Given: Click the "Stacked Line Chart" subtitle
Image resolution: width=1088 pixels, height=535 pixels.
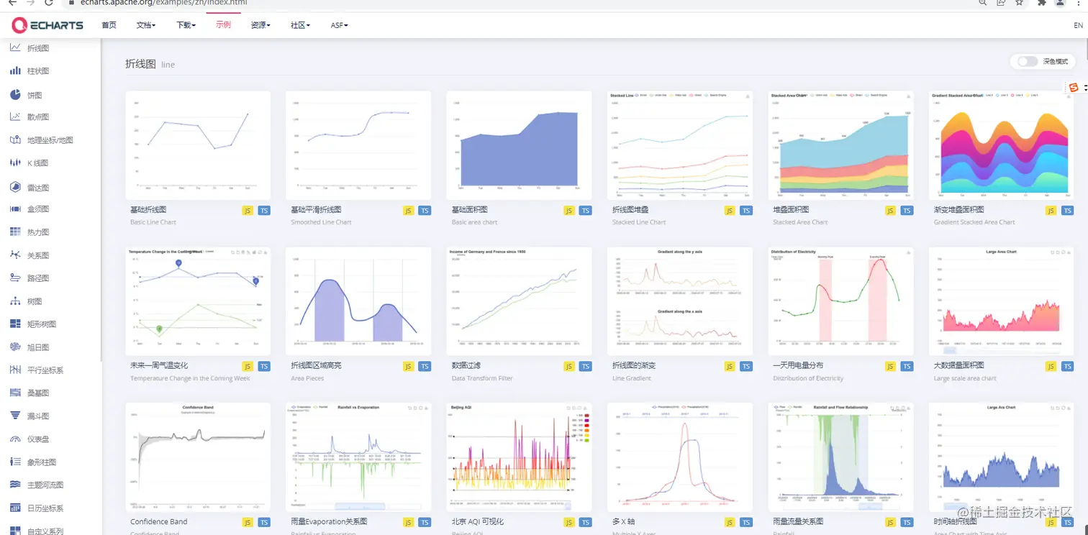Looking at the screenshot, I should click(639, 222).
